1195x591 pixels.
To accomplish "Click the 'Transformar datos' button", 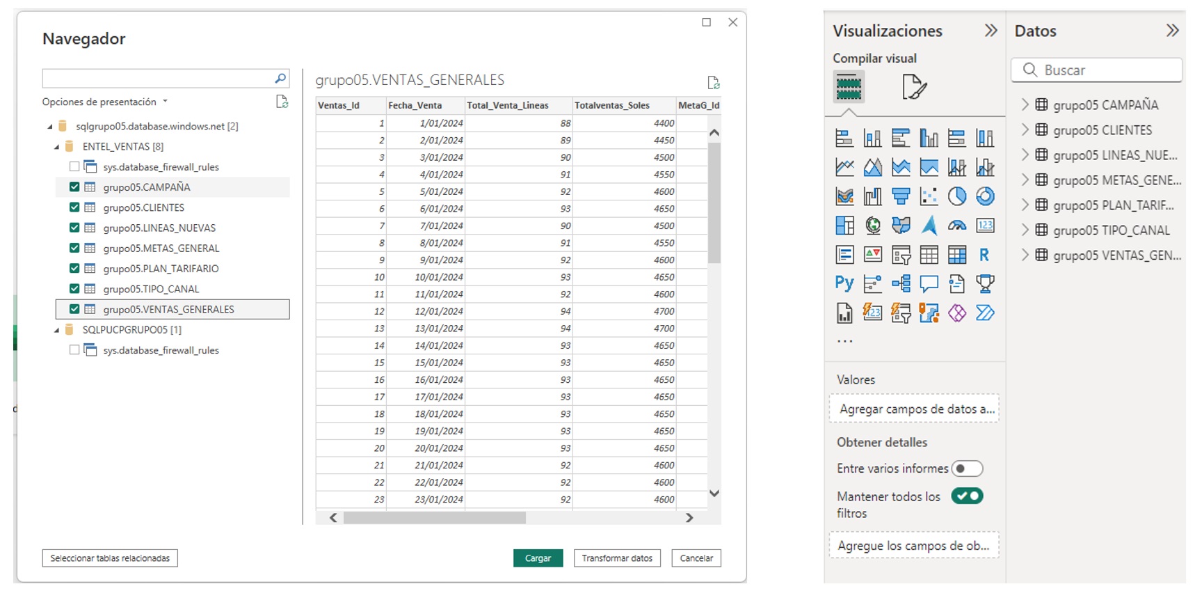I will (617, 558).
